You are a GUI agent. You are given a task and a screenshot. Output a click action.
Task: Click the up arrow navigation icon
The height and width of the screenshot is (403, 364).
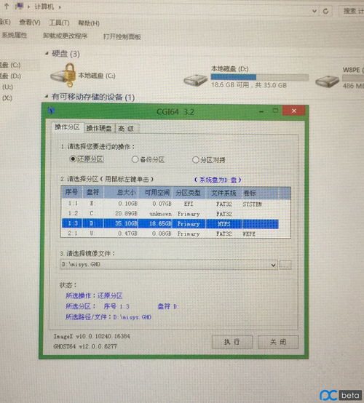7,6
